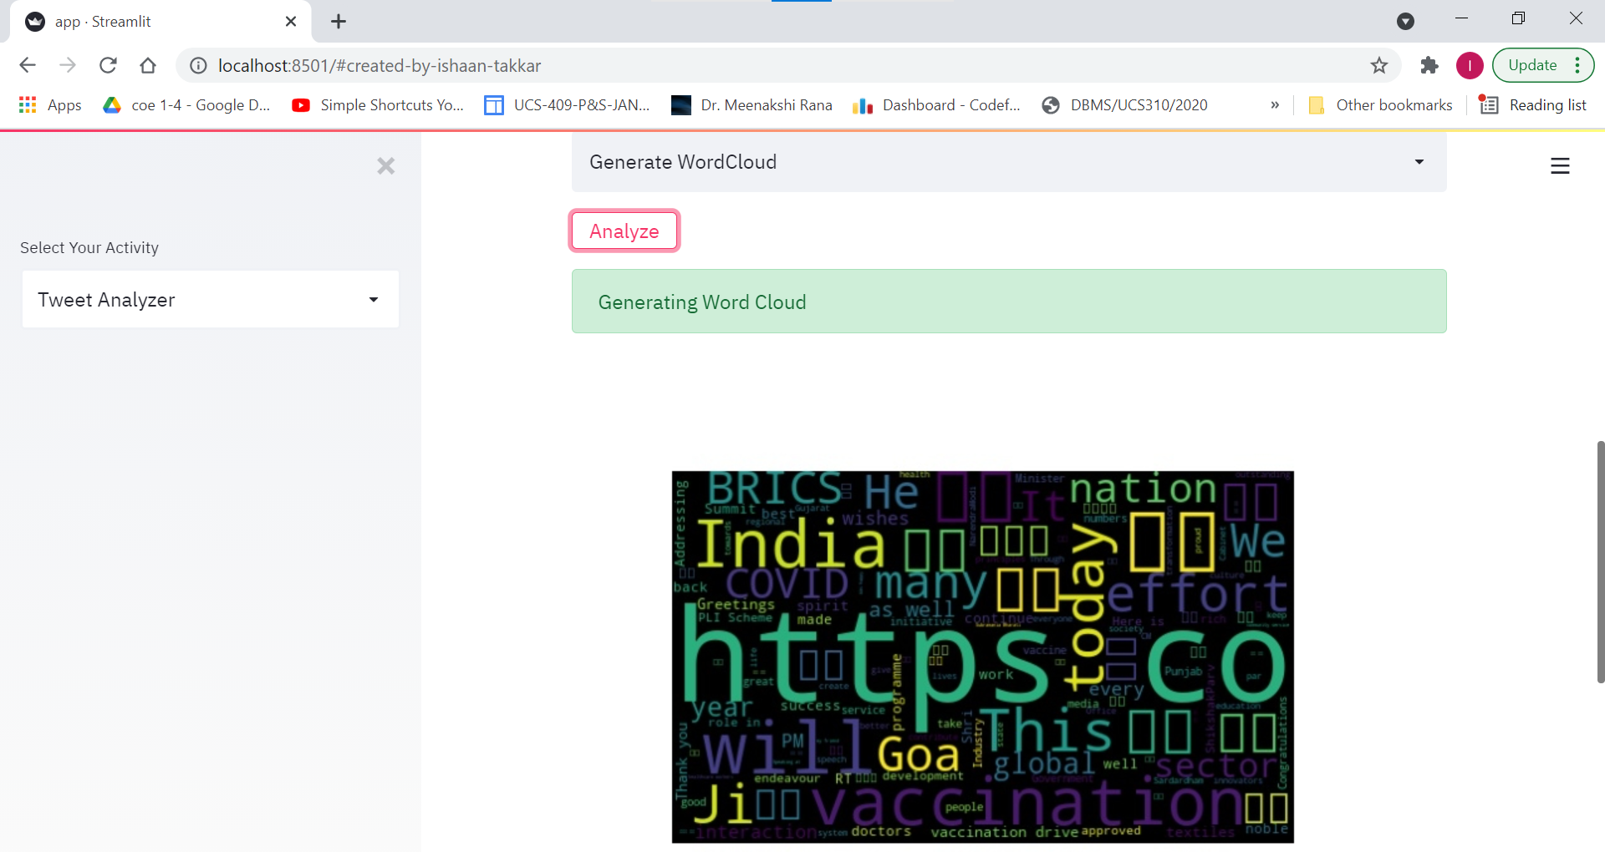
Task: Open the tab search dropdown arrow
Action: [1406, 22]
